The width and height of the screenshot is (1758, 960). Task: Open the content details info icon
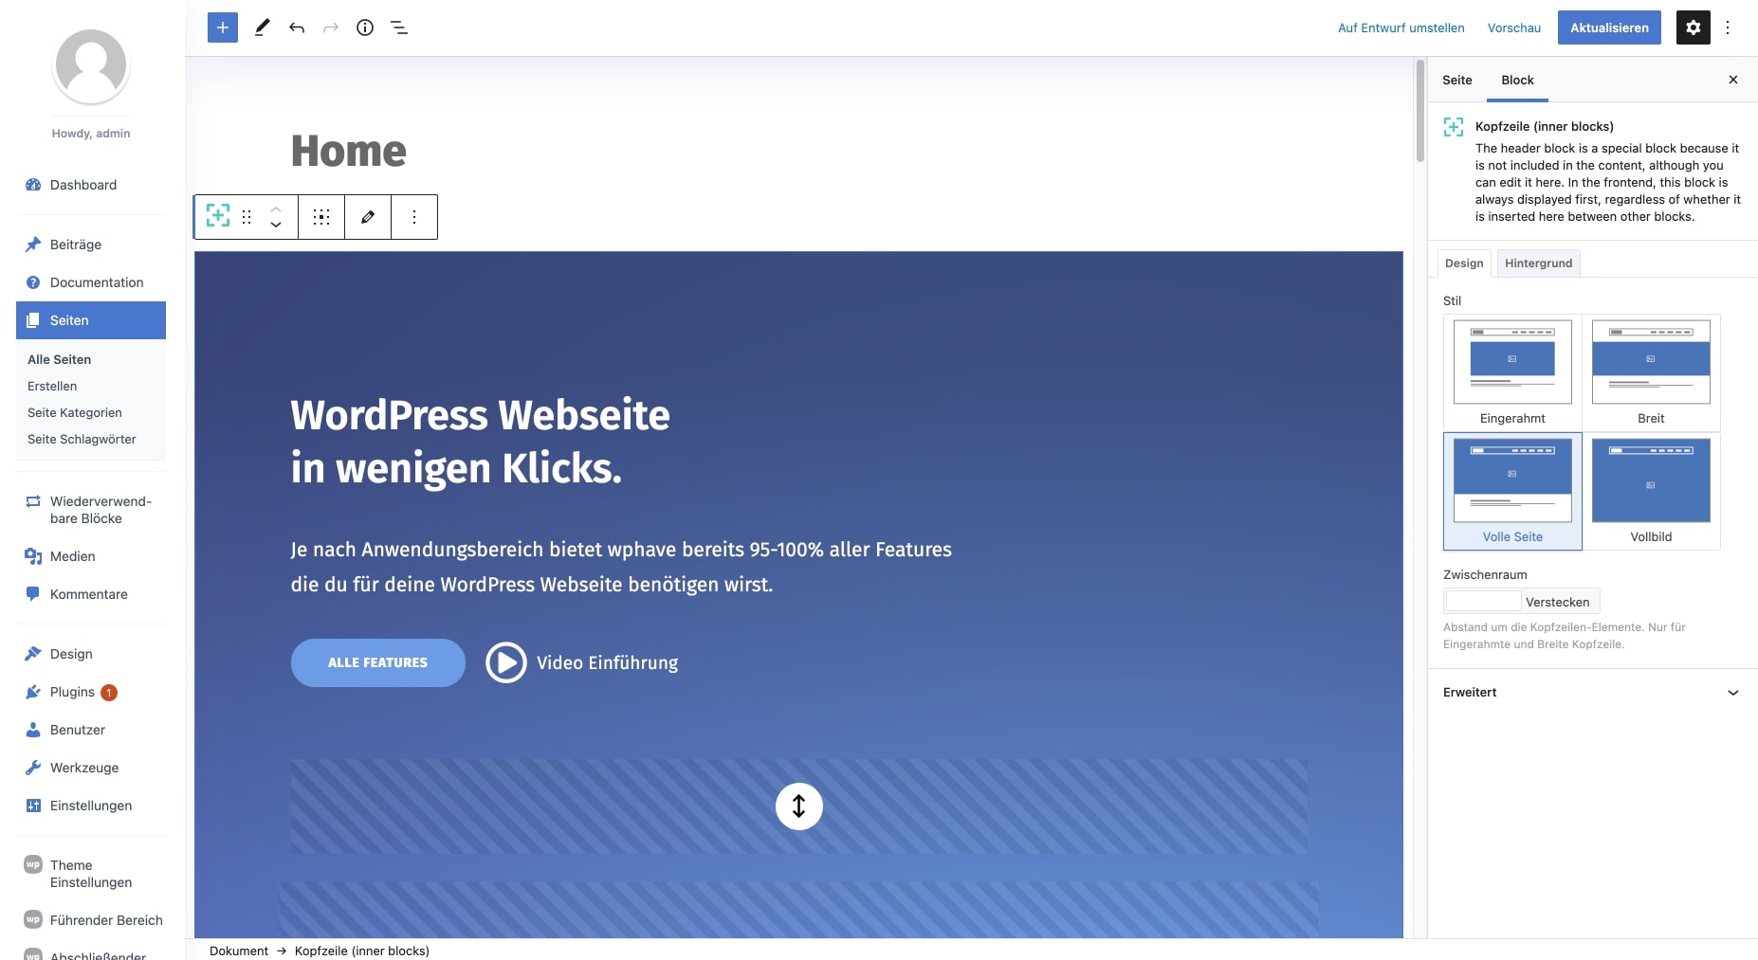click(x=365, y=27)
